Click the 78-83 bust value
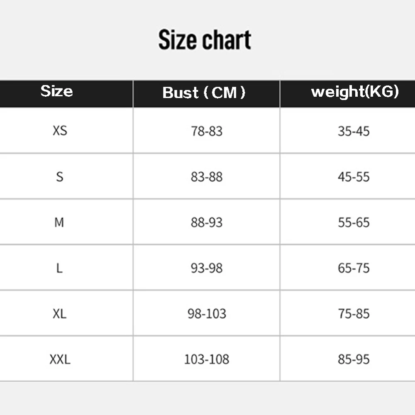The width and height of the screenshot is (415, 415). click(x=207, y=131)
